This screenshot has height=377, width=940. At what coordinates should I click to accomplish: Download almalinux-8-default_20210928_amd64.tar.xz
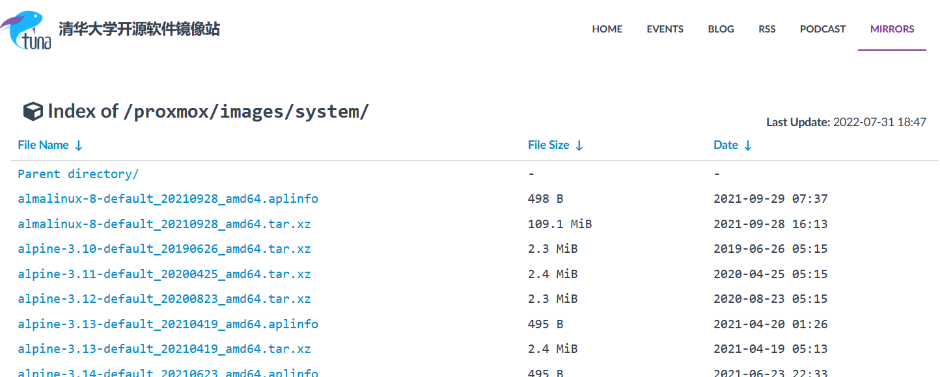click(x=164, y=224)
